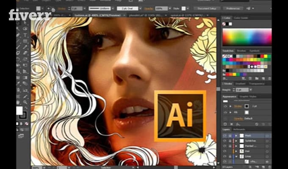Select the Eyedropper tool

click(x=18, y=83)
